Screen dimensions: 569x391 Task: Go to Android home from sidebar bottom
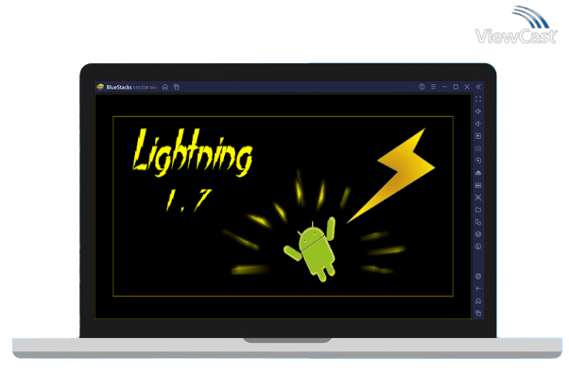[x=478, y=301]
